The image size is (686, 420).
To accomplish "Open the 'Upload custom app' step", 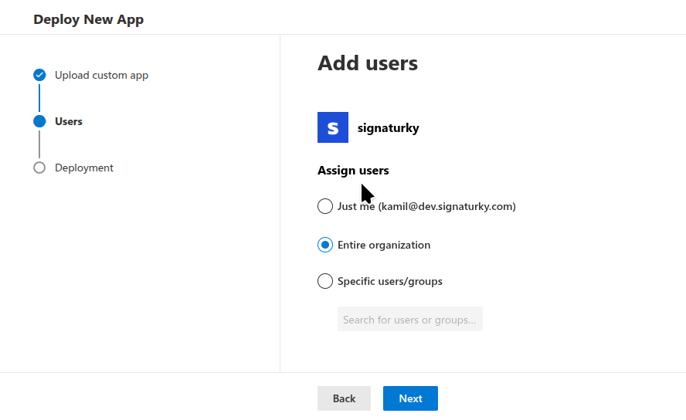I will coord(101,75).
